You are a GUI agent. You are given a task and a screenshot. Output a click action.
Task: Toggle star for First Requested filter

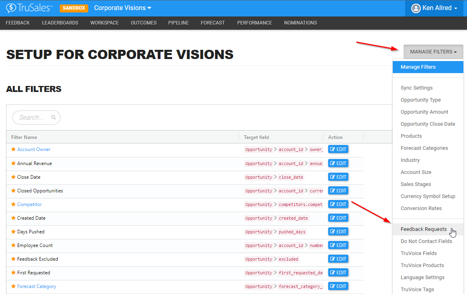[x=13, y=273]
